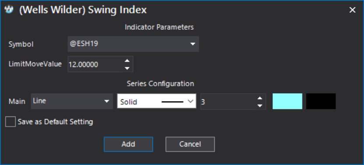Screen dimensions: 364x165
Task: Increase line width with the up arrow
Action: (260, 98)
